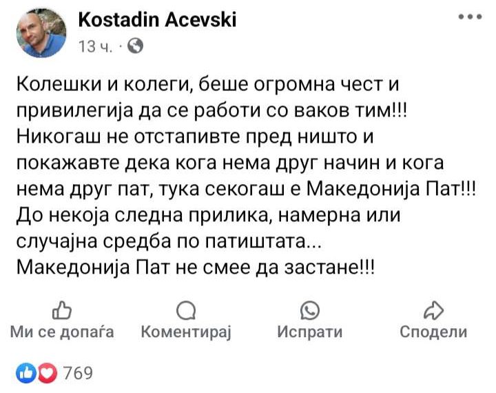Tap the Ми се допаѓа label
Screen dimensions: 496x393
62,332
